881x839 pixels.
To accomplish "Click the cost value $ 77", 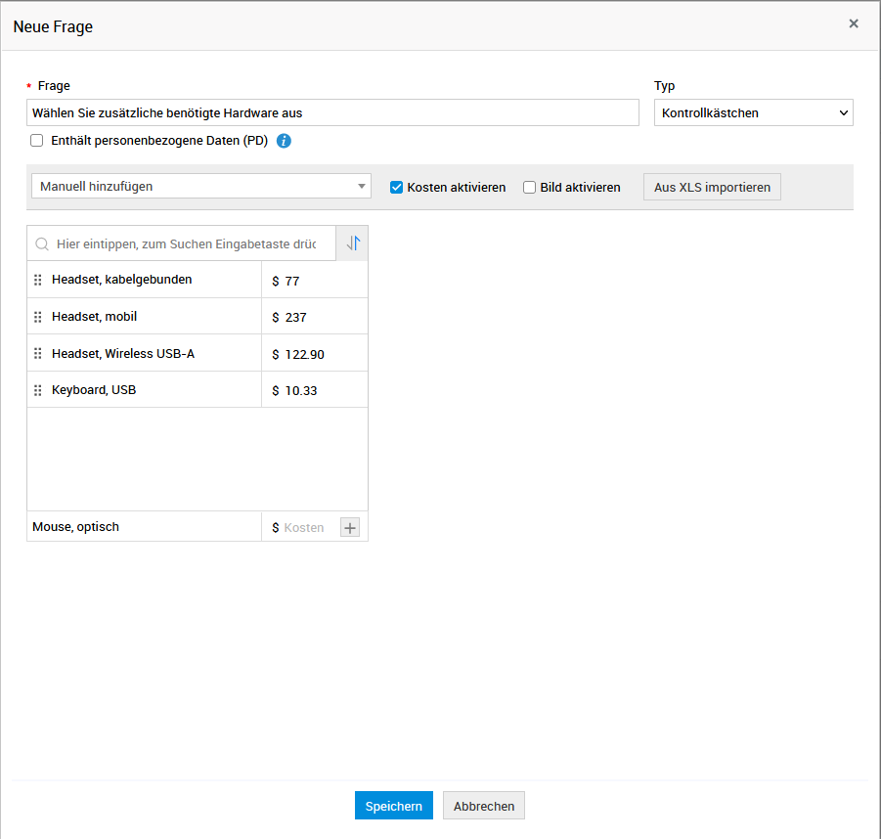I will coord(286,281).
